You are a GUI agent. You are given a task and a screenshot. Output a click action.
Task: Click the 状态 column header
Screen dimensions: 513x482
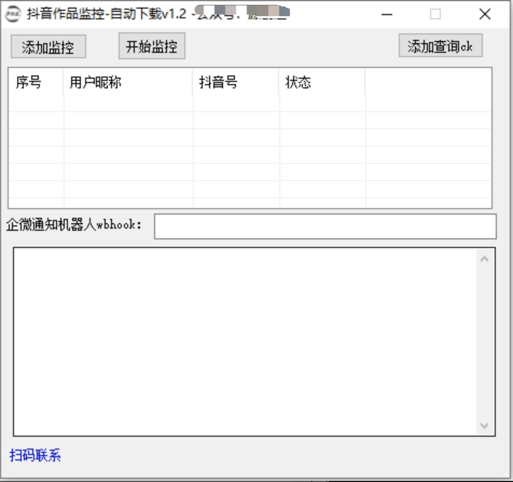click(322, 82)
